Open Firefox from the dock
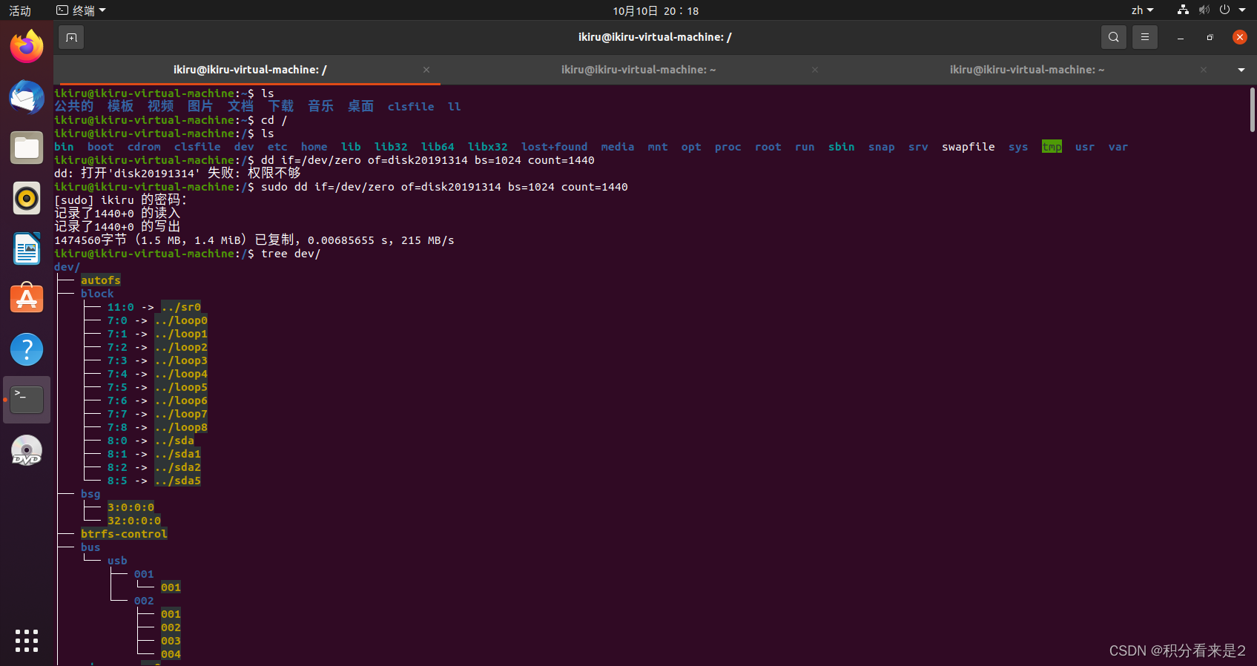This screenshot has width=1257, height=666. pos(27,47)
